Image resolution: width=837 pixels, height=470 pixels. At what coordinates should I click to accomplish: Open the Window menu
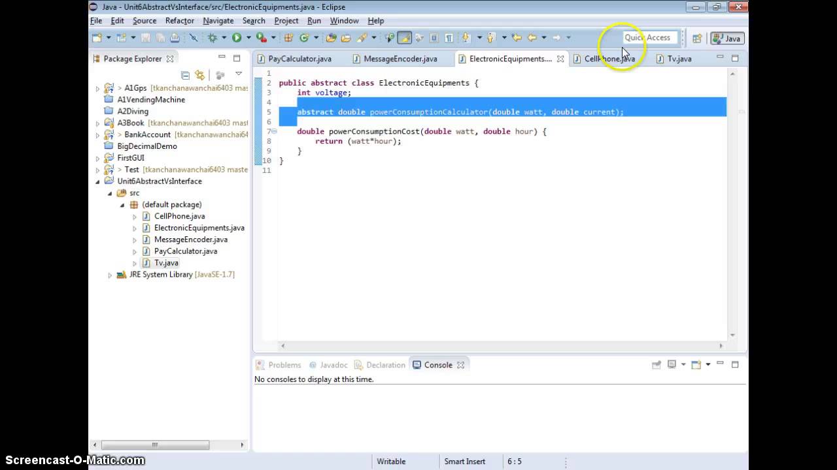click(344, 21)
